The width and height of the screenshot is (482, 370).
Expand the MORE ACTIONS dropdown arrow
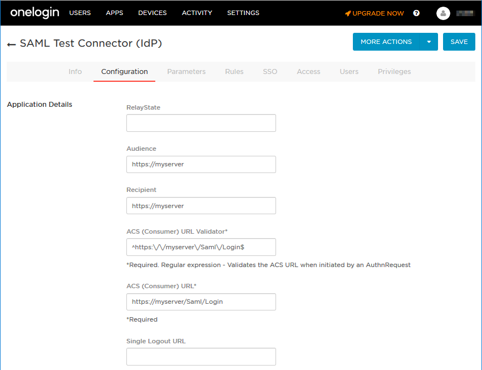point(429,42)
